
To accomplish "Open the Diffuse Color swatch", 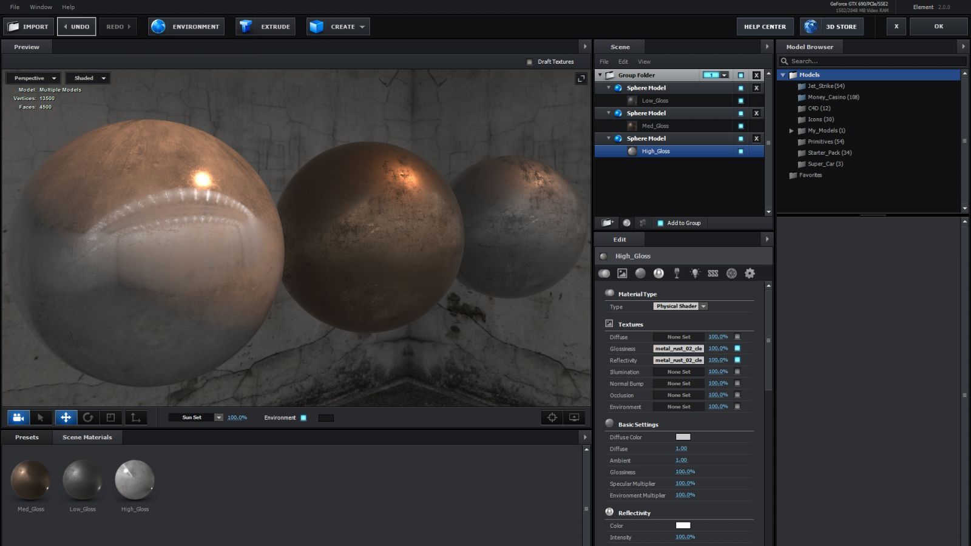I will point(683,437).
